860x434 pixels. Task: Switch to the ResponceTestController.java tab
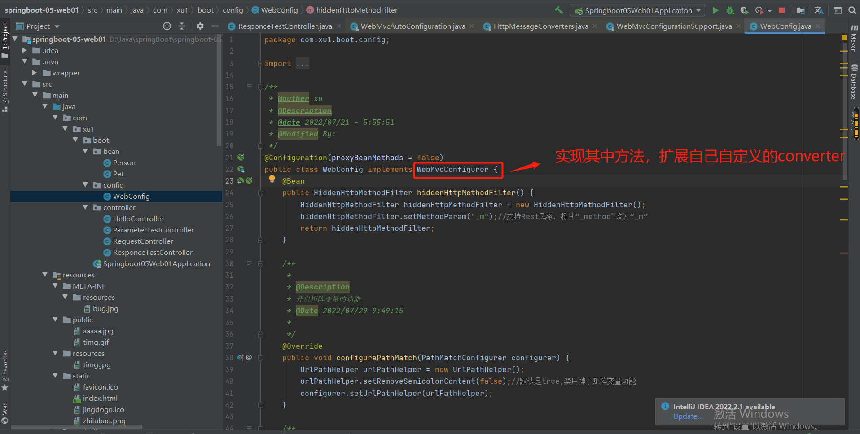(285, 26)
